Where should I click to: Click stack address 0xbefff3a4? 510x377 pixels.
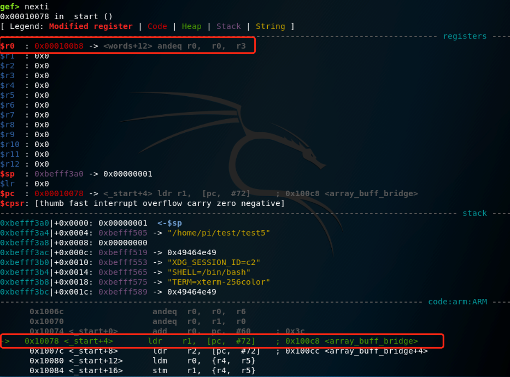click(x=25, y=233)
